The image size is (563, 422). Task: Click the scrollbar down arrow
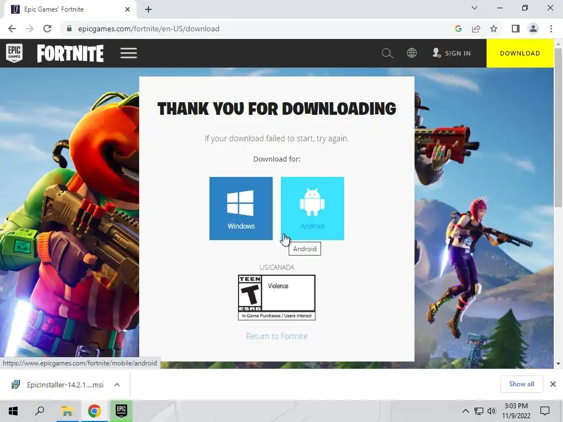coord(558,364)
